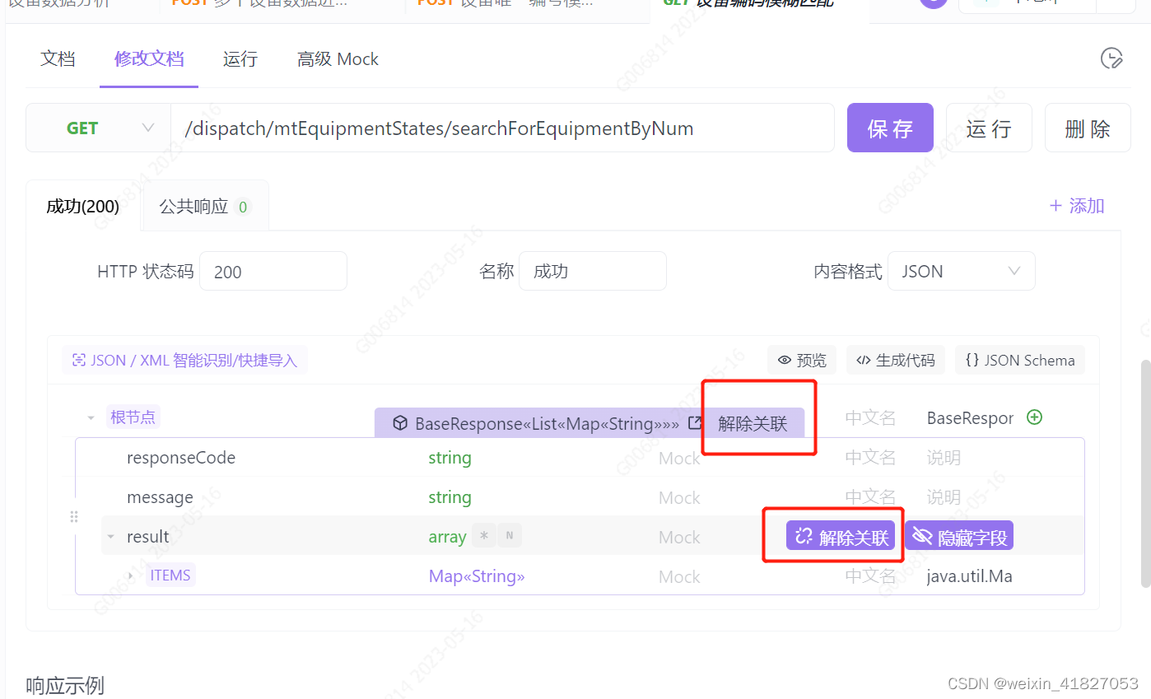Screen dimensions: 1151x699
Task: Change the array type of result
Action: pyautogui.click(x=447, y=537)
